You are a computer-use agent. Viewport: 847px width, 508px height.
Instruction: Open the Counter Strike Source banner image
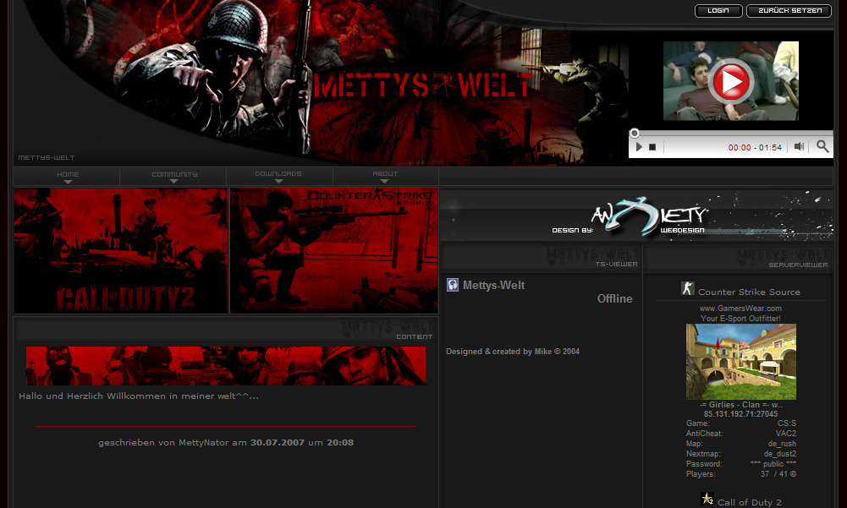334,250
